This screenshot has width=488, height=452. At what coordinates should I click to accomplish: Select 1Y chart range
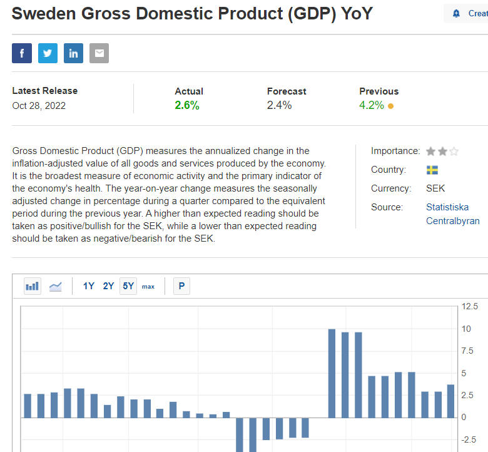tap(88, 286)
